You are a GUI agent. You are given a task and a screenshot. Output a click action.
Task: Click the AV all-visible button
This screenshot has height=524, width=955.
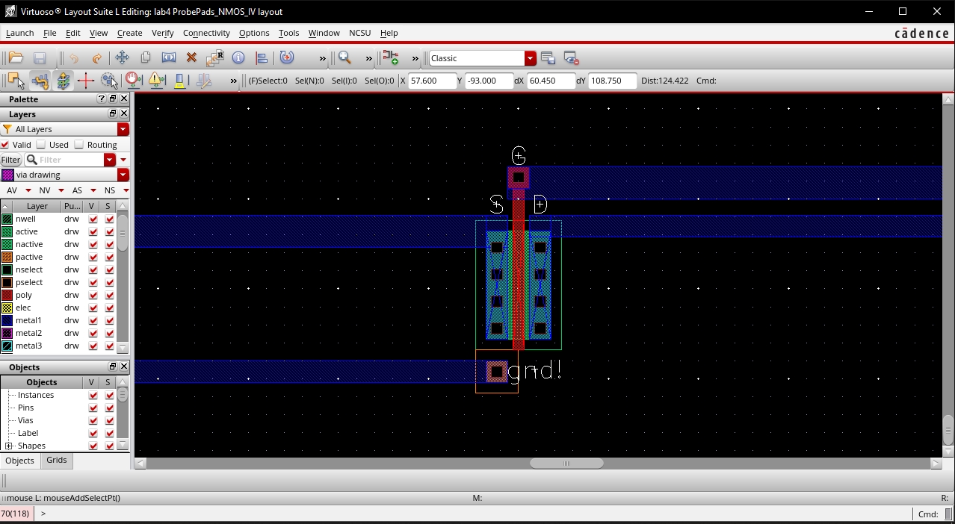click(12, 190)
